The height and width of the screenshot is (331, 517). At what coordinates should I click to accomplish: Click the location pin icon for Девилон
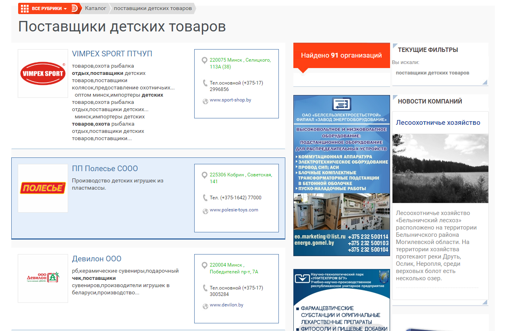coord(205,265)
